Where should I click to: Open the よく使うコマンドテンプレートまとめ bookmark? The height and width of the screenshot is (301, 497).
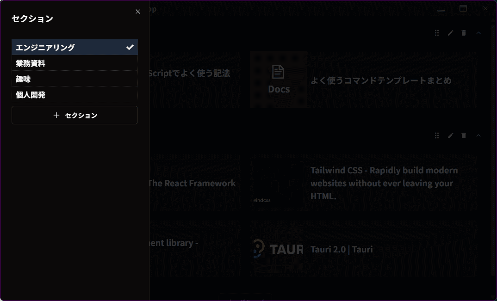pyautogui.click(x=380, y=80)
